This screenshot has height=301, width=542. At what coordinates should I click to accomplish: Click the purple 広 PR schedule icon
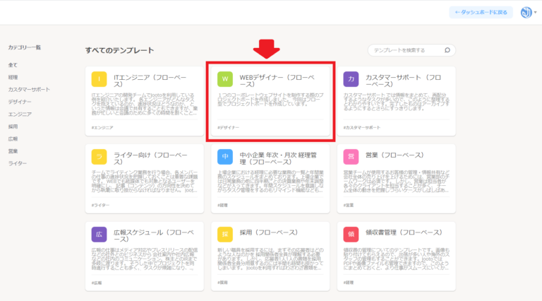tap(100, 234)
